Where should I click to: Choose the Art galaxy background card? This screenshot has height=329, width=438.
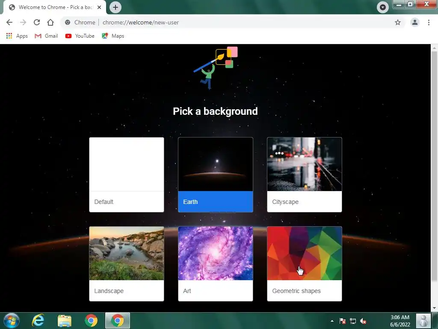[216, 264]
